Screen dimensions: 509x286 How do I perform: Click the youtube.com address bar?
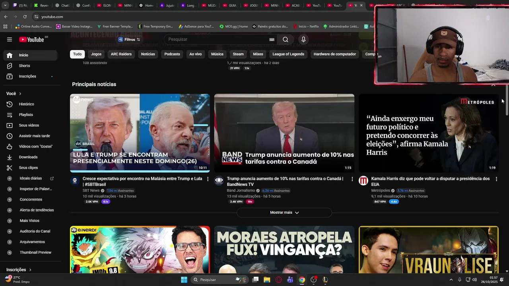coord(203,17)
